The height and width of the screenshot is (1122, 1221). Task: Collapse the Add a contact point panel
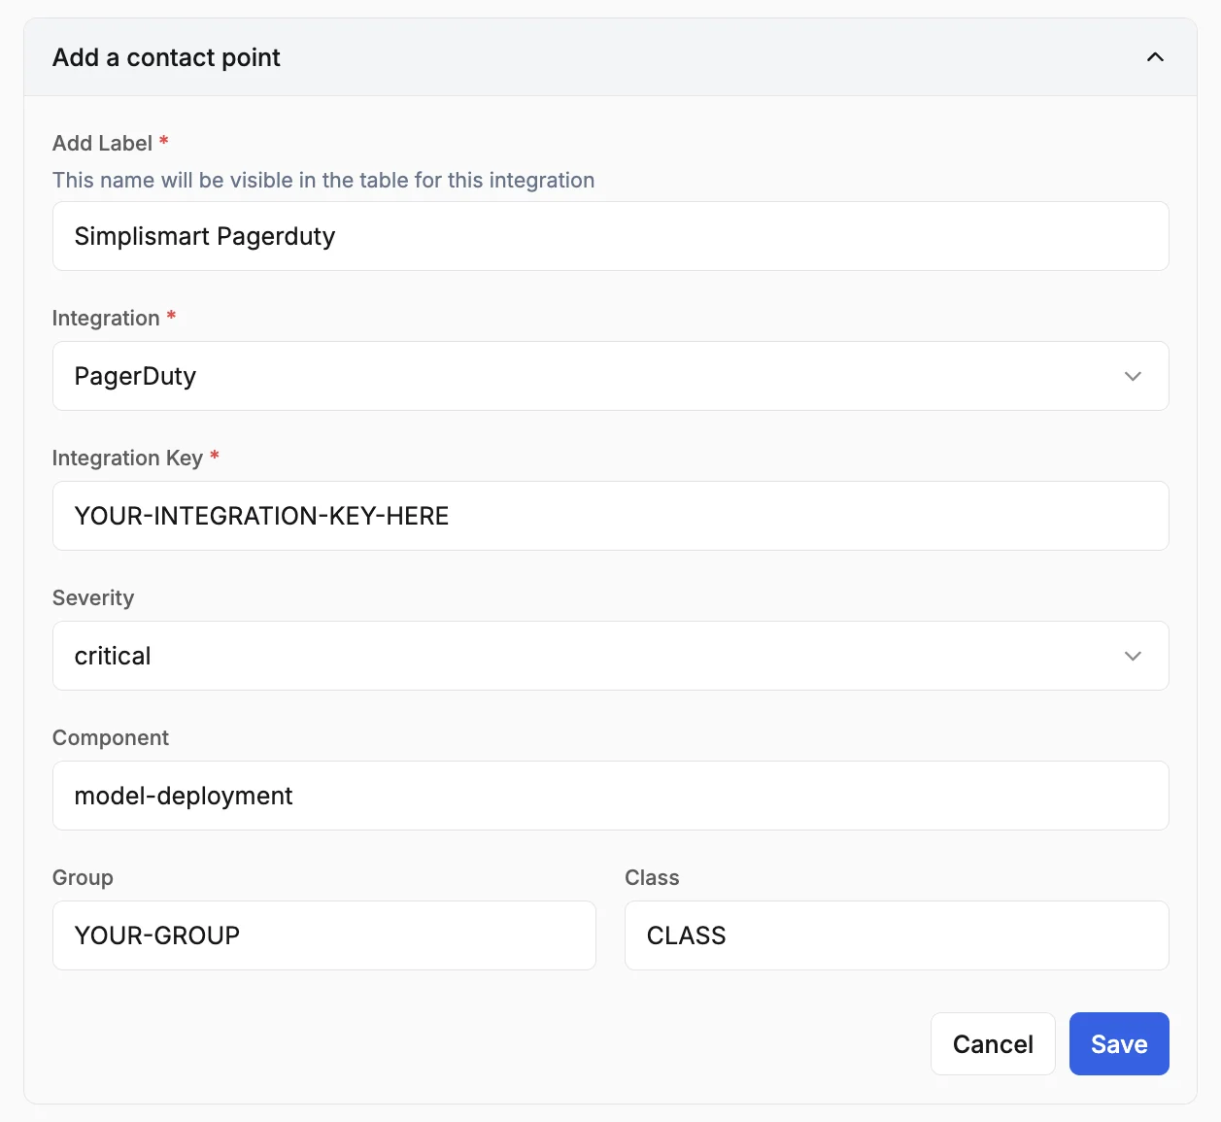click(1155, 57)
